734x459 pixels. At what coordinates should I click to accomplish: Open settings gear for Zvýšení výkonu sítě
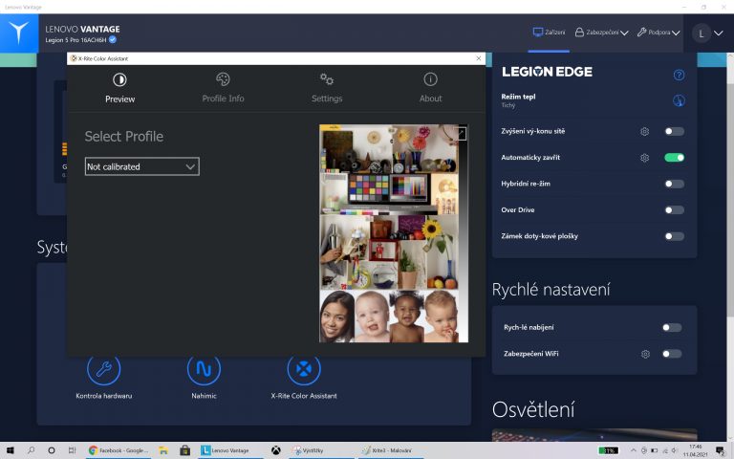[x=645, y=131]
